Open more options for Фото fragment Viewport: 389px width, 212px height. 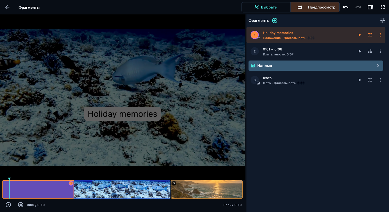coord(380,80)
